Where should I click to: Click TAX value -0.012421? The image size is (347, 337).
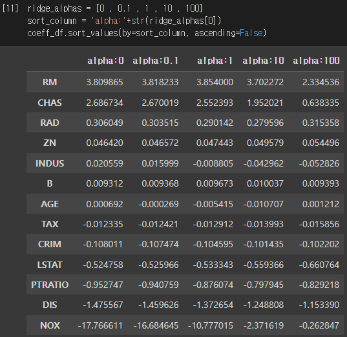(x=158, y=224)
